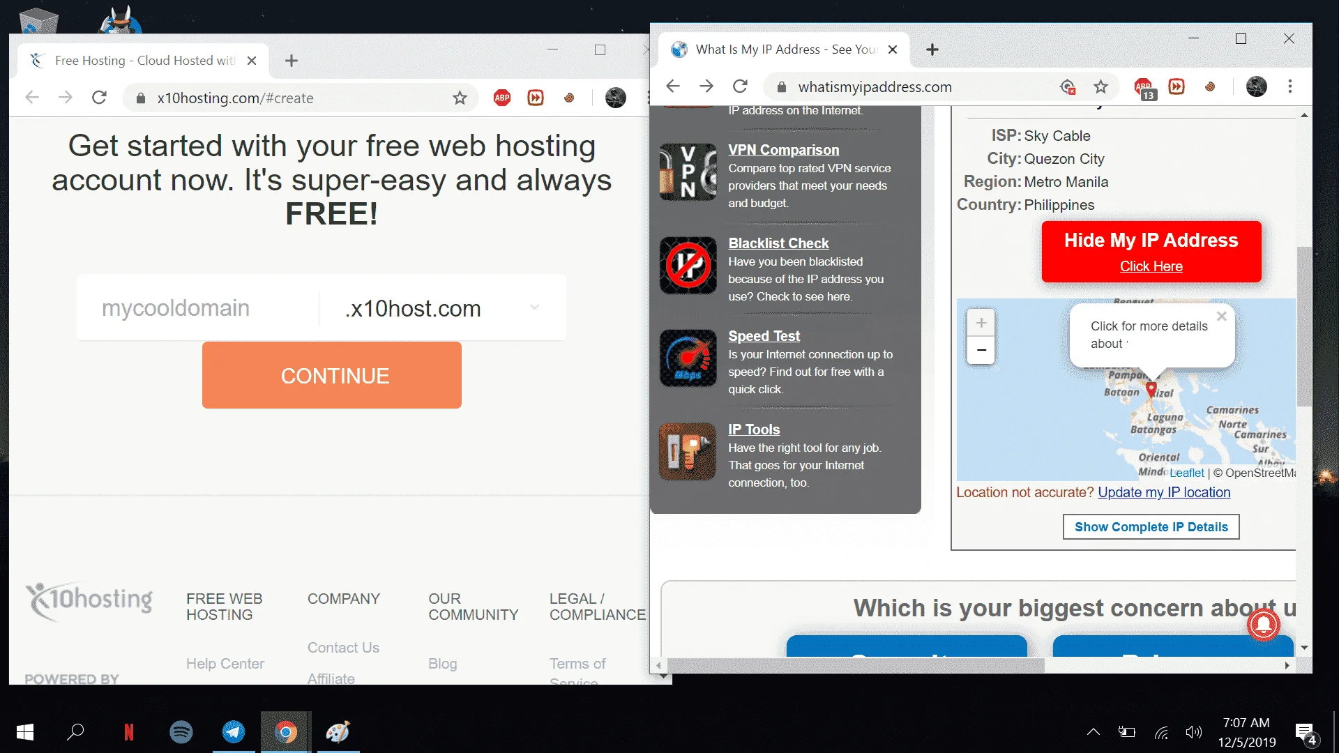Open new tab in x10hosting window
This screenshot has width=1339, height=753.
point(292,61)
